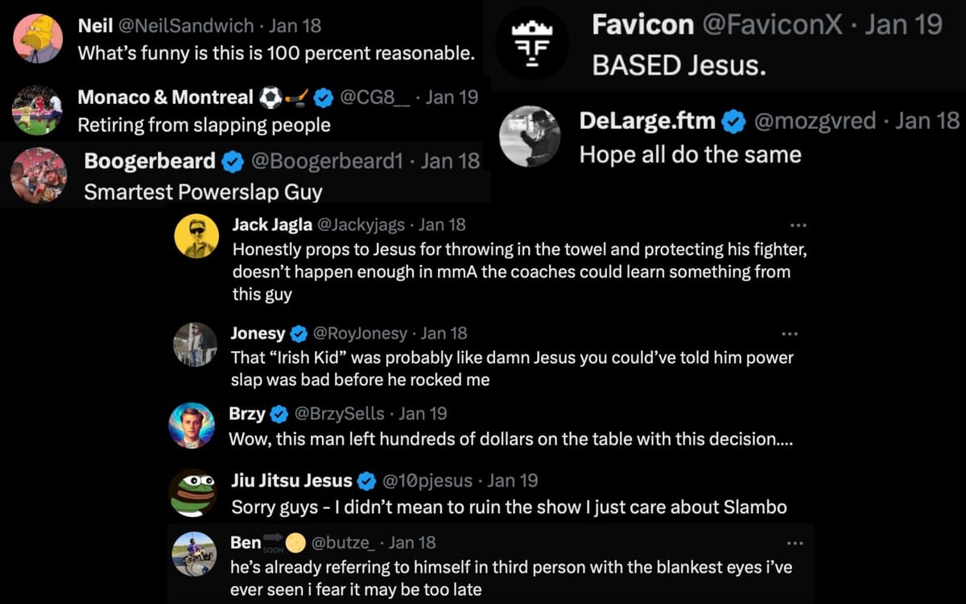Open the three-dot menu on Jonesy's tweet

pos(790,333)
